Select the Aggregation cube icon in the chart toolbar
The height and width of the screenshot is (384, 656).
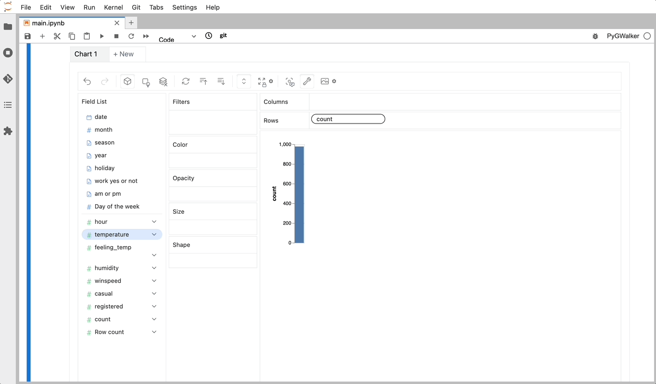click(127, 81)
